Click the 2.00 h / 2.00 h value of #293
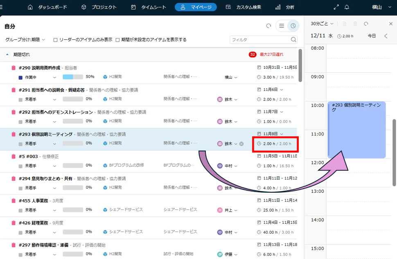The image size is (397, 259). tap(277, 144)
